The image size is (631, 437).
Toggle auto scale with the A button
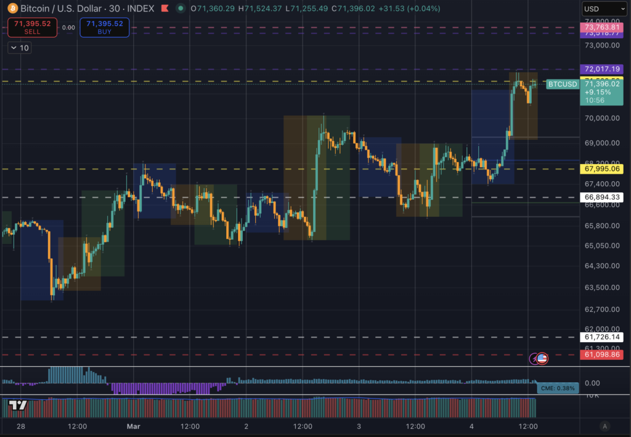[605, 426]
